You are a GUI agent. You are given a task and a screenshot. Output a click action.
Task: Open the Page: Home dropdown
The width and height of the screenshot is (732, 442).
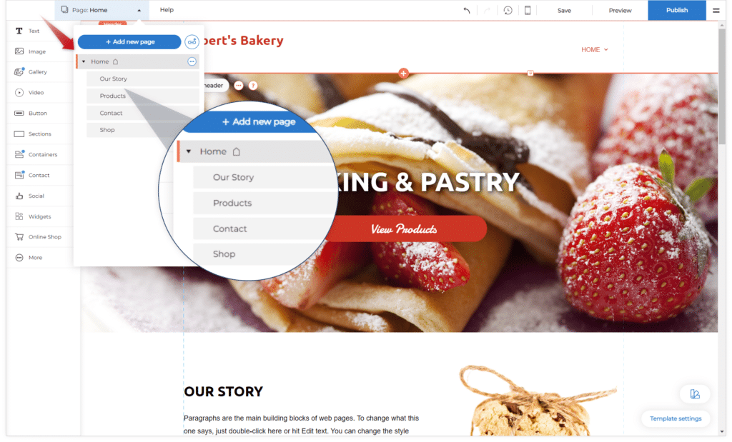tap(102, 10)
